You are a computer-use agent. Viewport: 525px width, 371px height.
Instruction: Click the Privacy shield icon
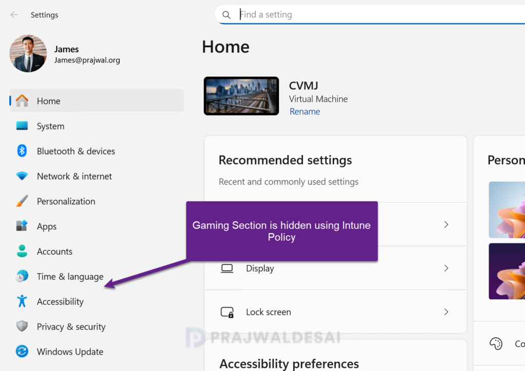pos(22,326)
